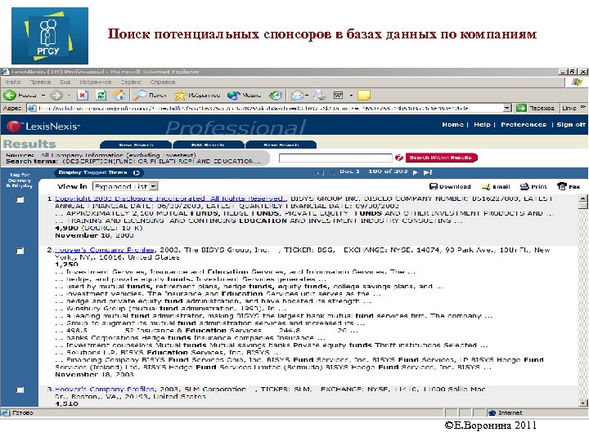
Task: Open the Copyright 2003 Disclosure Incorporated link
Action: point(170,198)
